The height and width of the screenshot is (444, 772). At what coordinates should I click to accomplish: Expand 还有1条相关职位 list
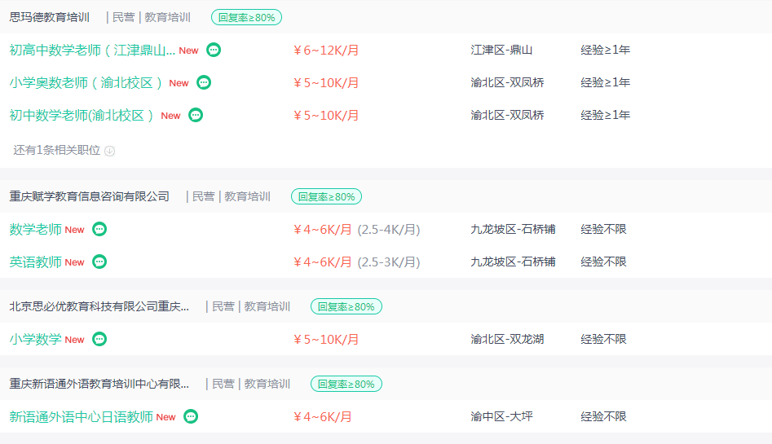[64, 150]
